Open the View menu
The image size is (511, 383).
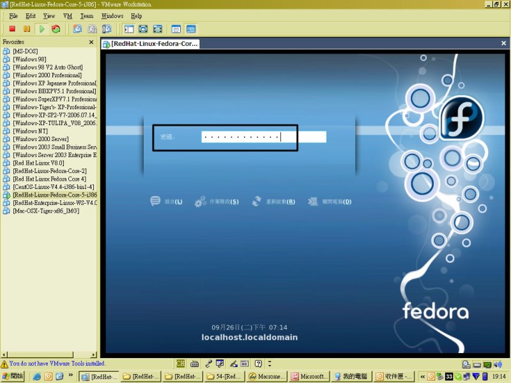49,16
